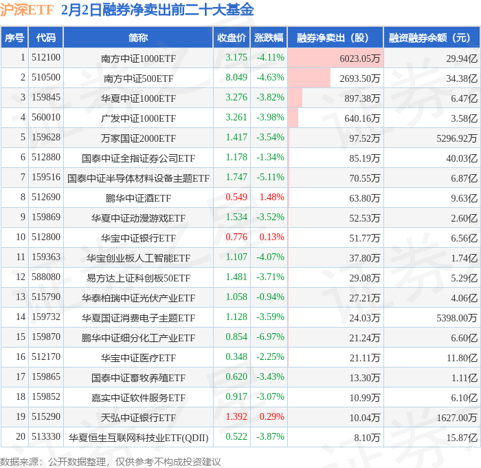Click the 融资融券余额（元） column header
Viewport: 481px width, 468px height.
(x=432, y=38)
